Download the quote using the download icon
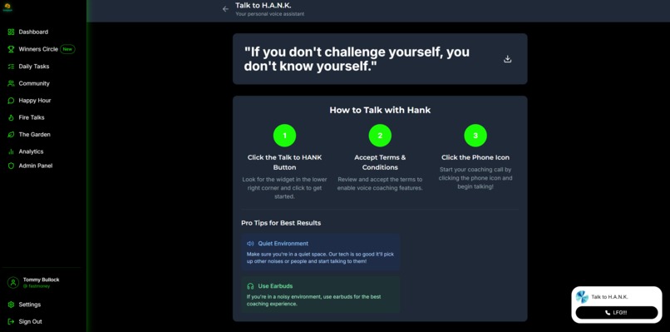 point(507,59)
